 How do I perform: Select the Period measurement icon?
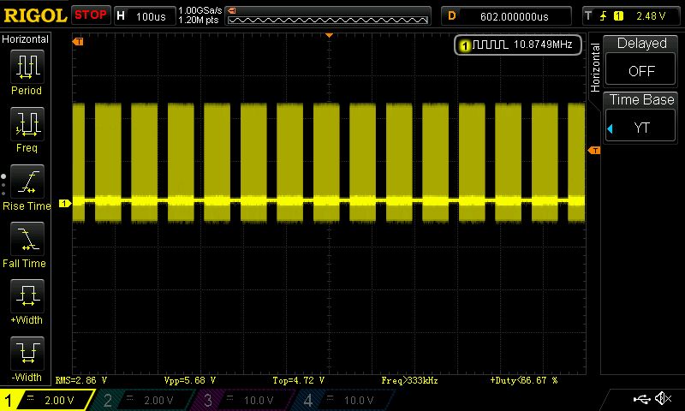(27, 67)
